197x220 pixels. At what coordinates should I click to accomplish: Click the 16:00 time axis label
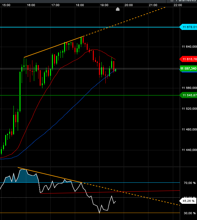31,5
